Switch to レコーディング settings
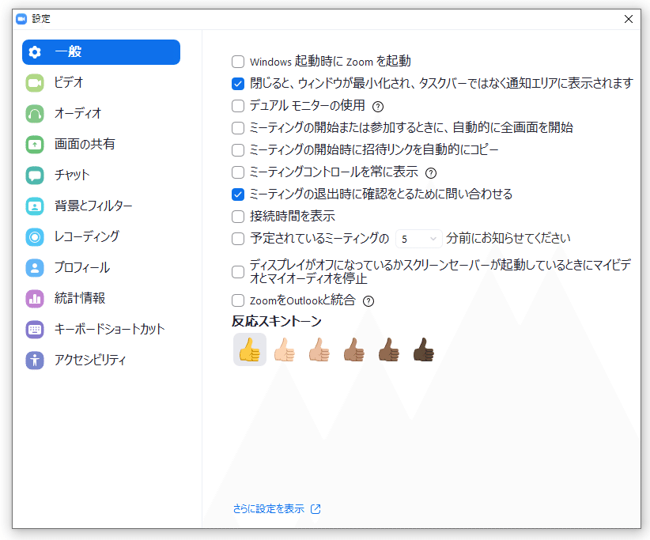This screenshot has width=650, height=540. click(101, 237)
